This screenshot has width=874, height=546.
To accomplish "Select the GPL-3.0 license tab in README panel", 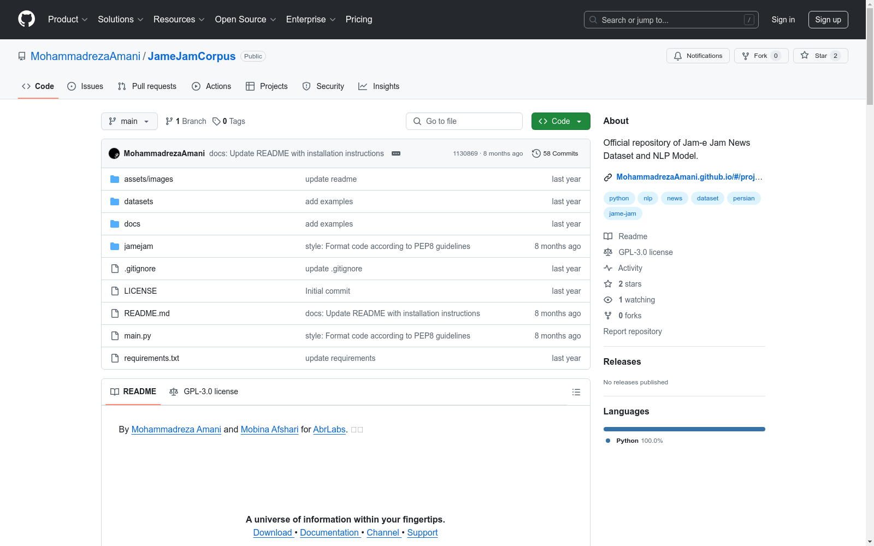I will click(204, 391).
